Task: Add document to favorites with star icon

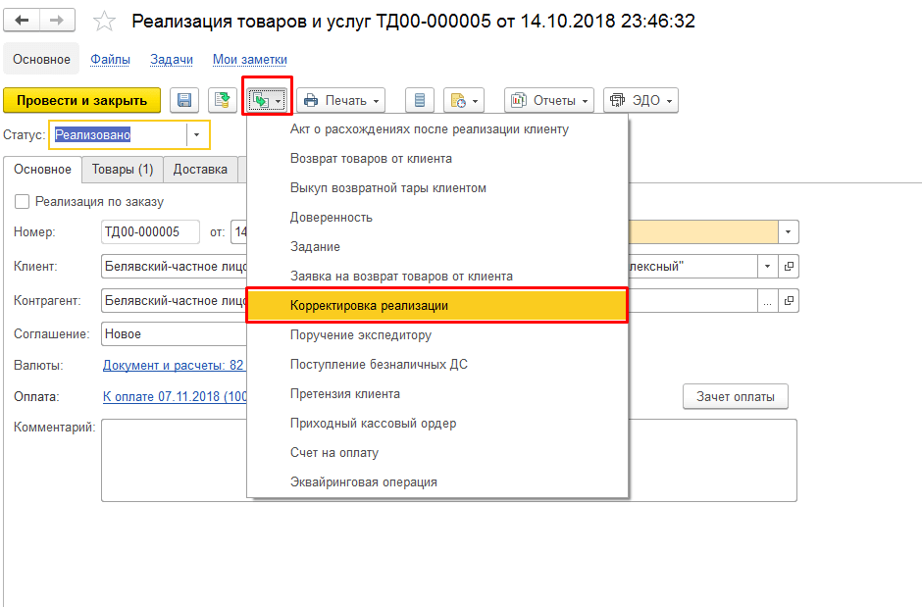Action: [104, 22]
